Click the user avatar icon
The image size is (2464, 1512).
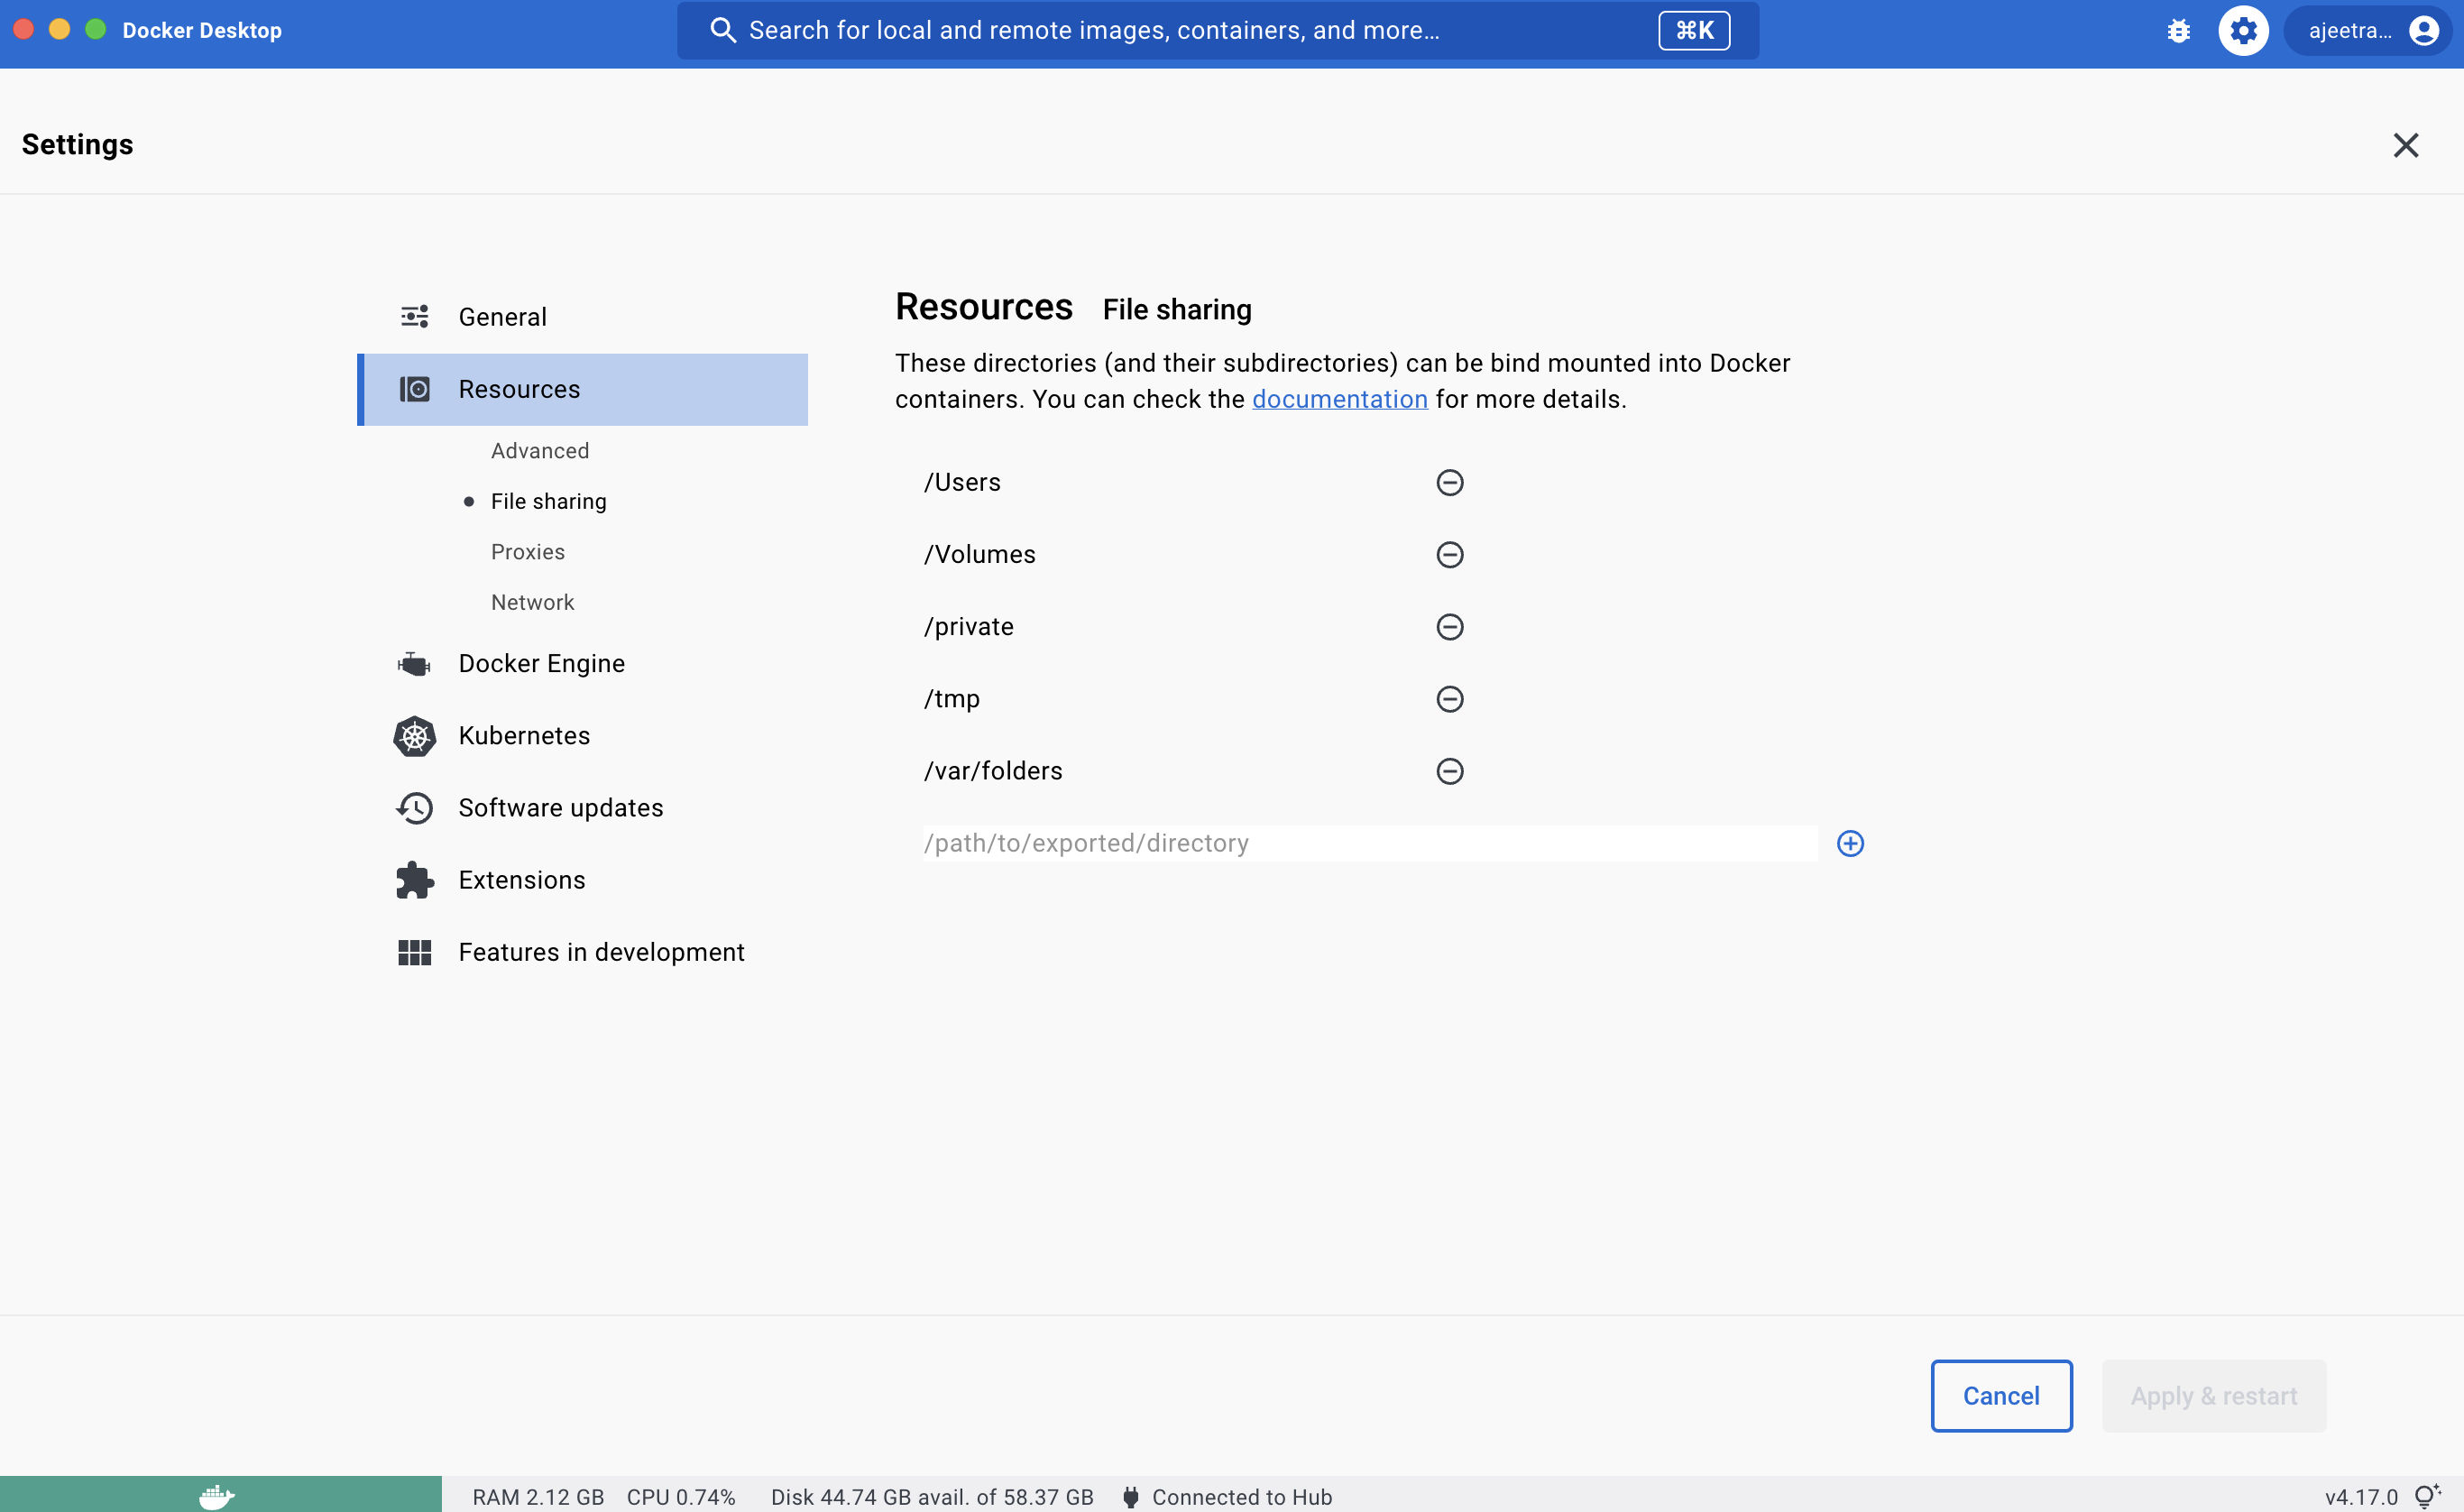(x=2423, y=31)
